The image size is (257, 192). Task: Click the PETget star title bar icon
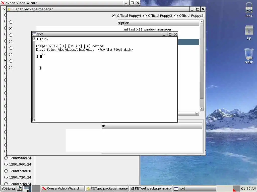(x=9, y=9)
